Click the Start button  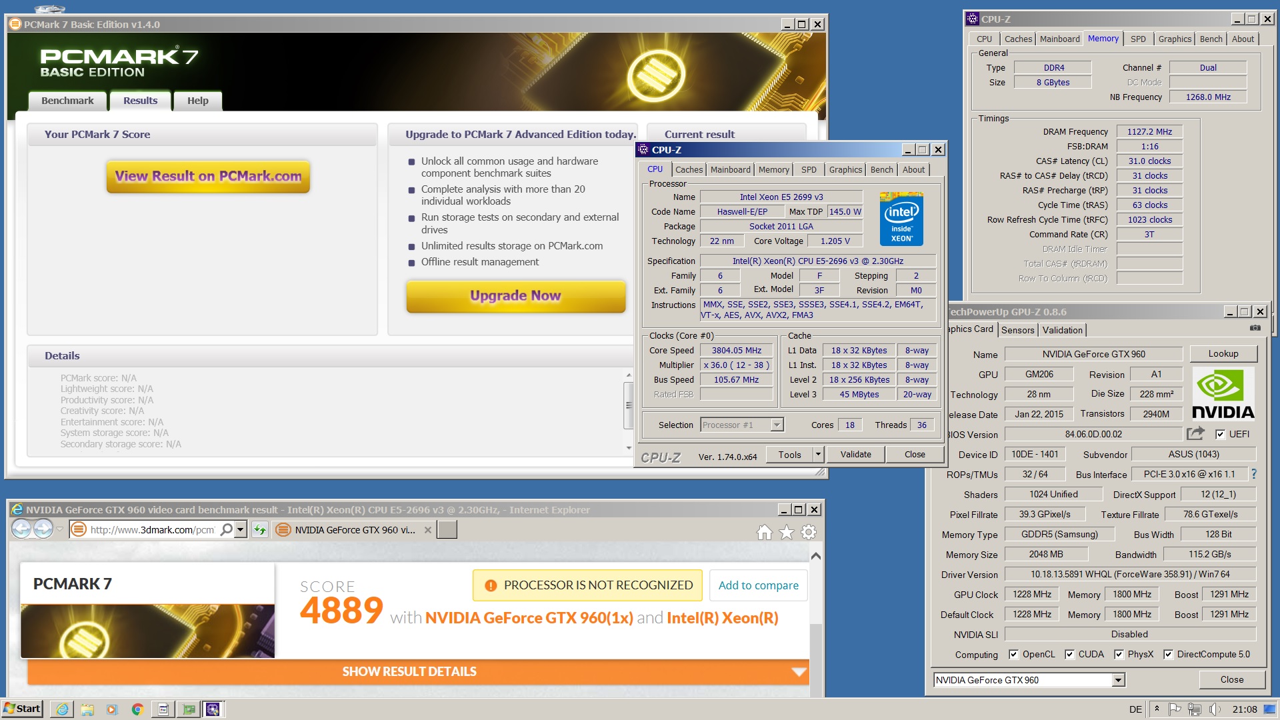pos(22,709)
